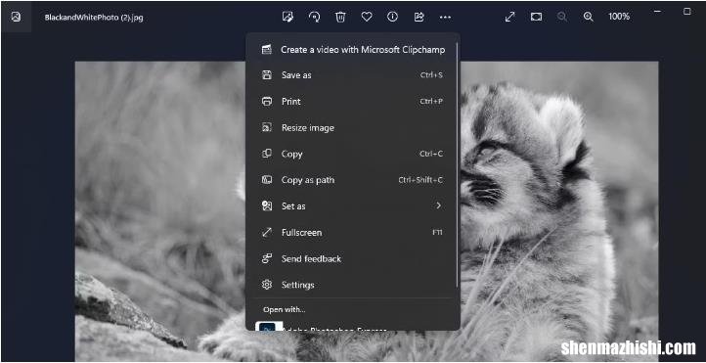Add photo to favorites with heart icon
The image size is (706, 363).
(x=367, y=17)
